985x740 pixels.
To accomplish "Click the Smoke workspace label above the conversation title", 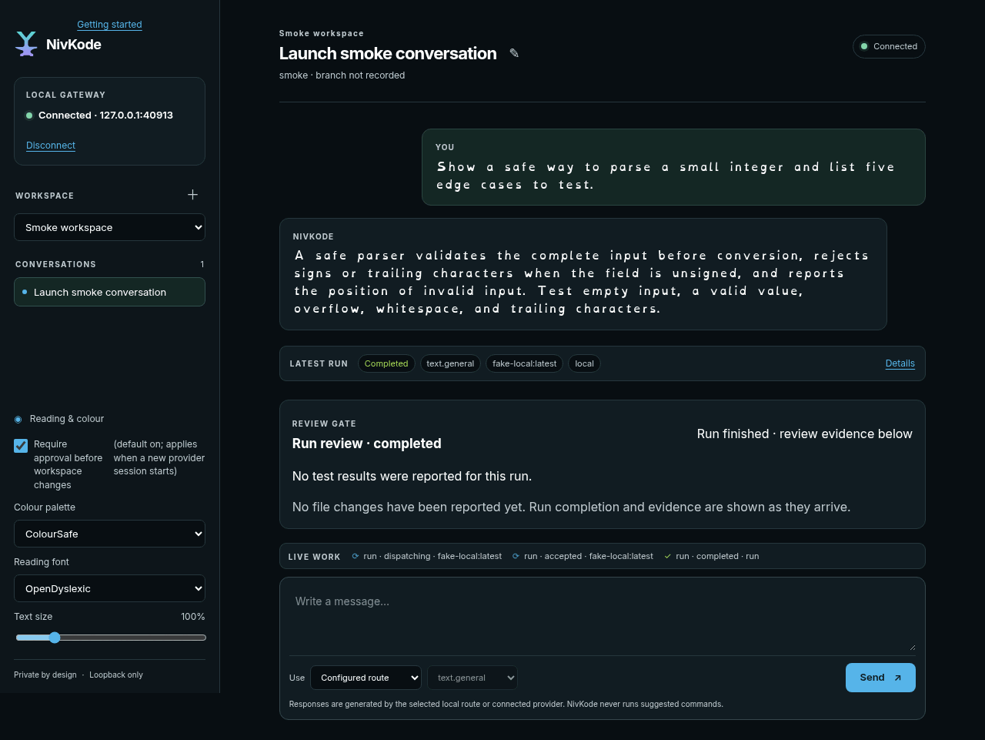I will (322, 34).
